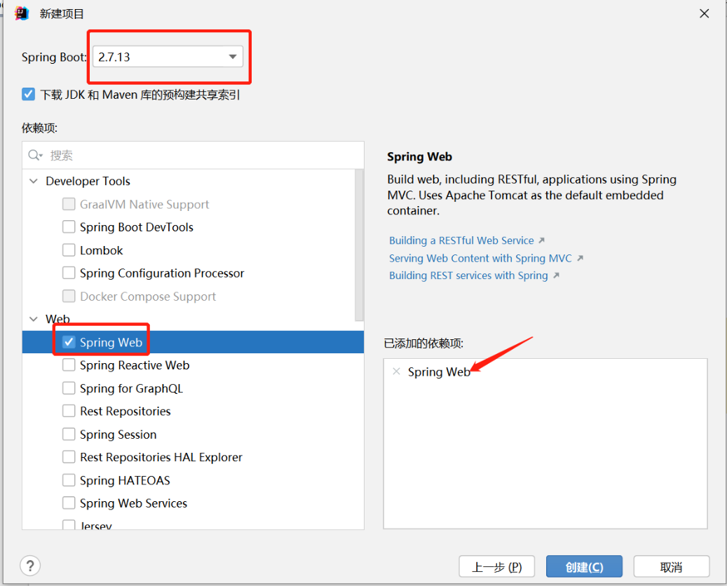727x586 pixels.
Task: Remove Spring Web from added dependencies
Action: [x=396, y=372]
